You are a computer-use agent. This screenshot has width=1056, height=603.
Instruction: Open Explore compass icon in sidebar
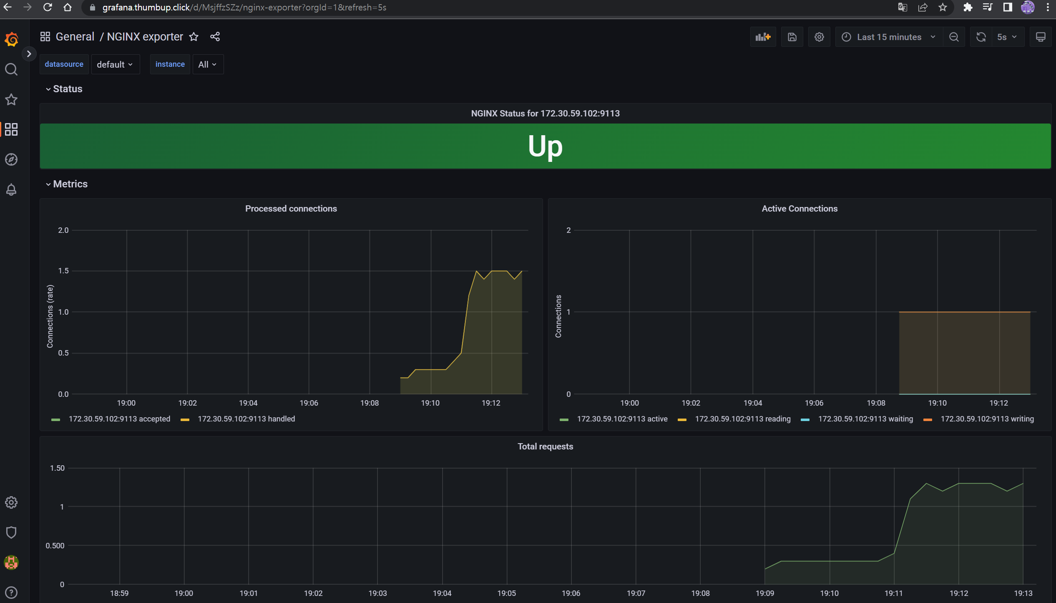tap(11, 159)
